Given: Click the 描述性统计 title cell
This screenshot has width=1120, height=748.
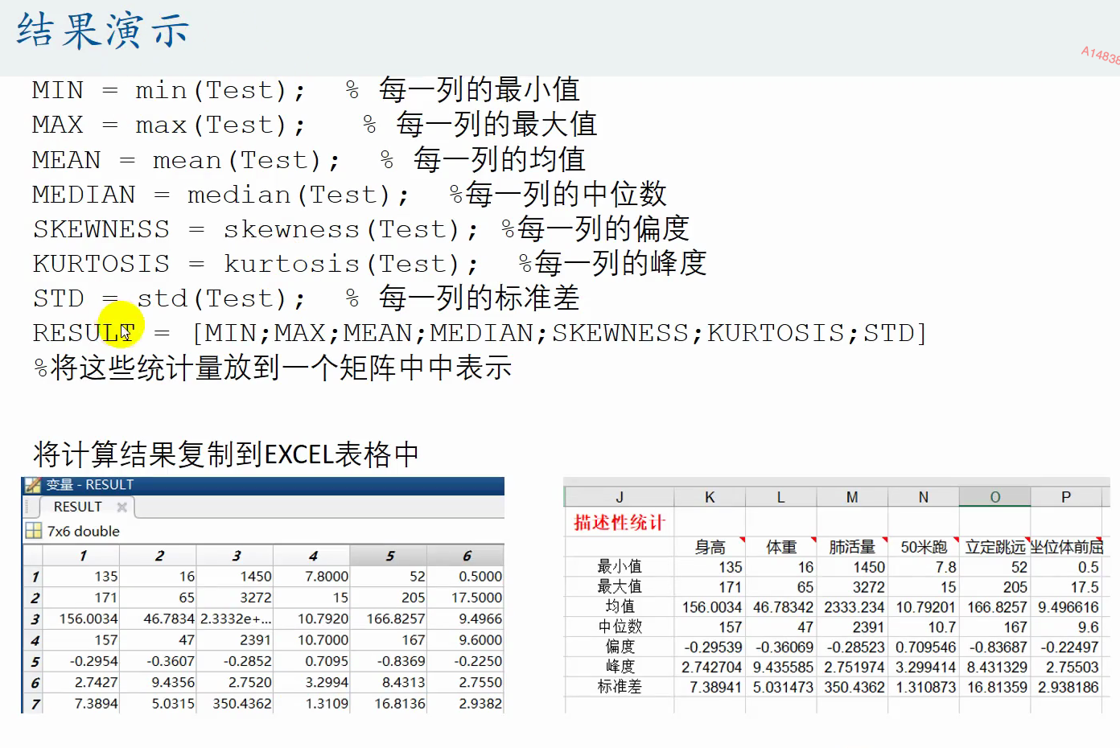Looking at the screenshot, I should click(620, 523).
